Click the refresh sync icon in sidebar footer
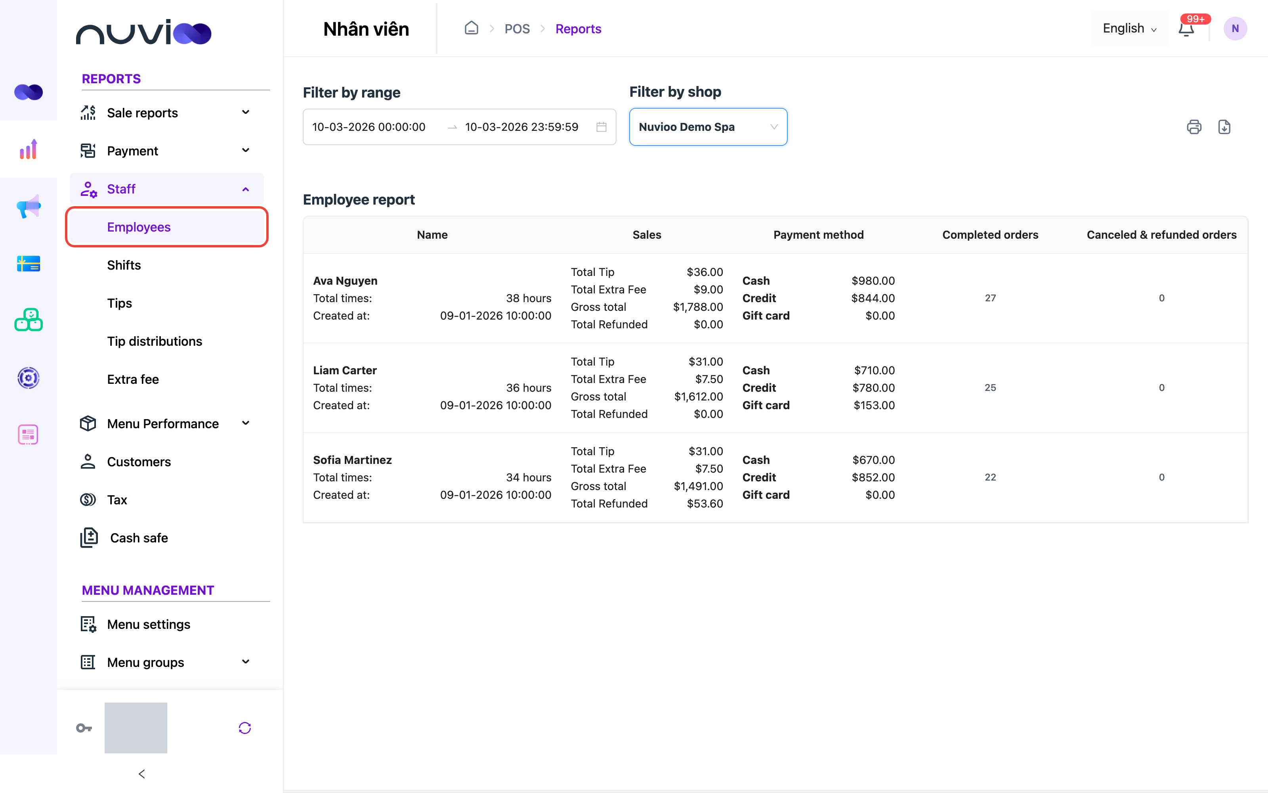 coord(245,728)
